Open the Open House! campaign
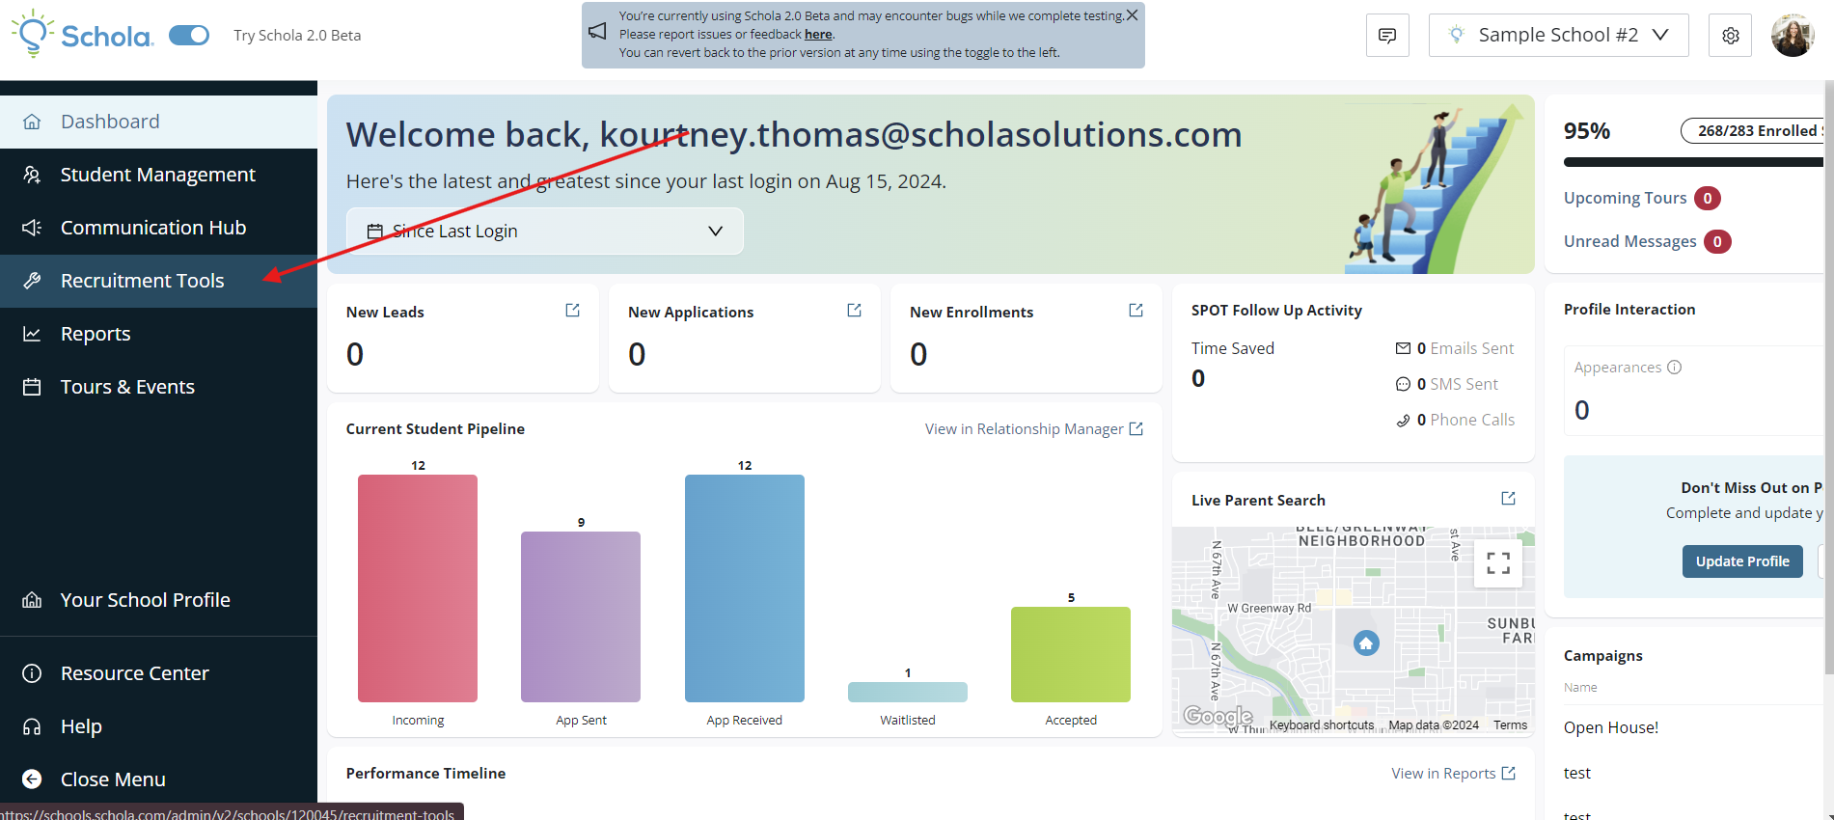1834x820 pixels. [1611, 728]
